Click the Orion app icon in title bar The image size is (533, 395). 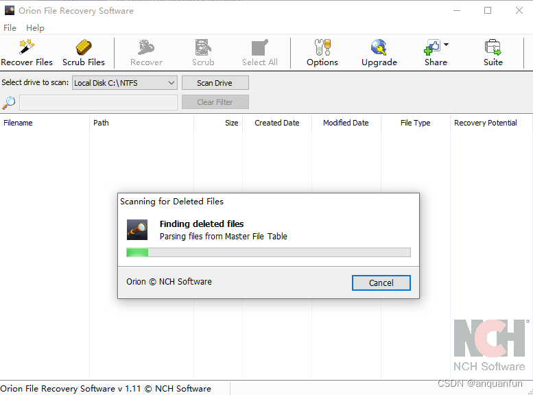[x=9, y=10]
